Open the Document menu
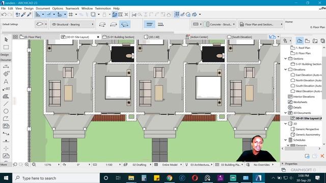The image size is (326, 183). coord(43,9)
